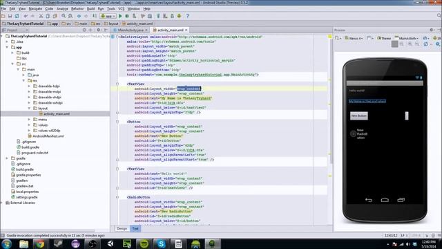
Task: Click the Skype icon in taskbar
Action: coord(161,243)
